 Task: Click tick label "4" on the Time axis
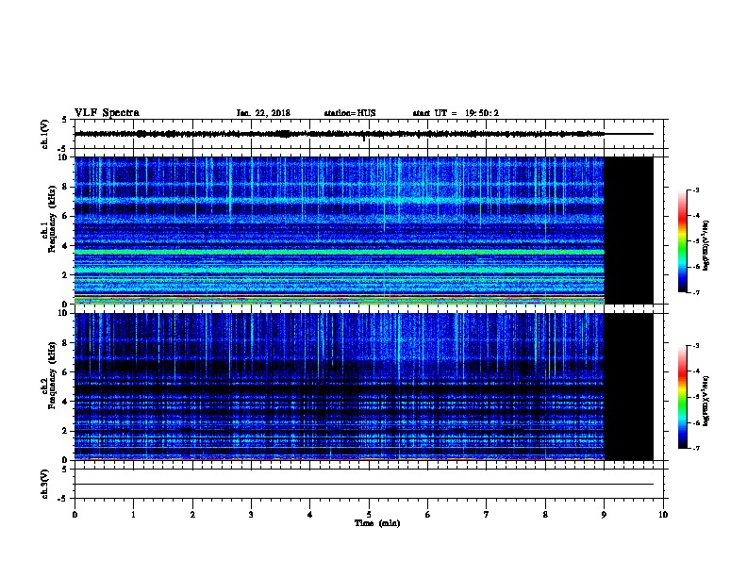tap(310, 515)
